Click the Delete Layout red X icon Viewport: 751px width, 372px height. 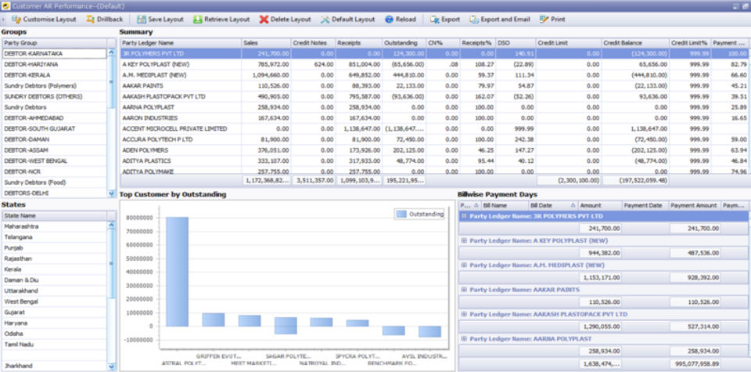[x=264, y=19]
